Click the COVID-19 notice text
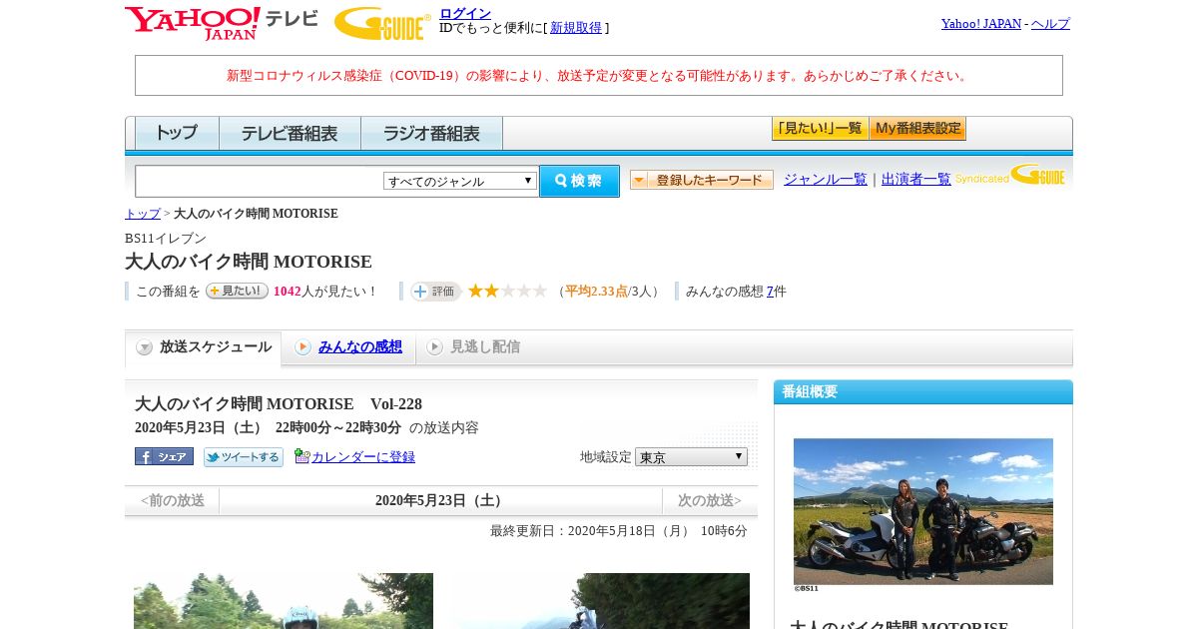The image size is (1198, 629). tap(599, 75)
